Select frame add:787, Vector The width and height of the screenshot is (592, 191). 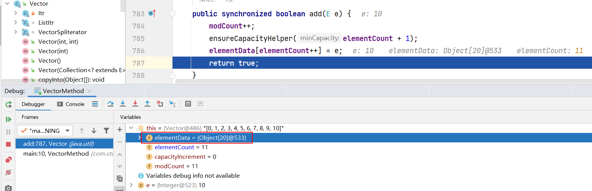pos(64,144)
